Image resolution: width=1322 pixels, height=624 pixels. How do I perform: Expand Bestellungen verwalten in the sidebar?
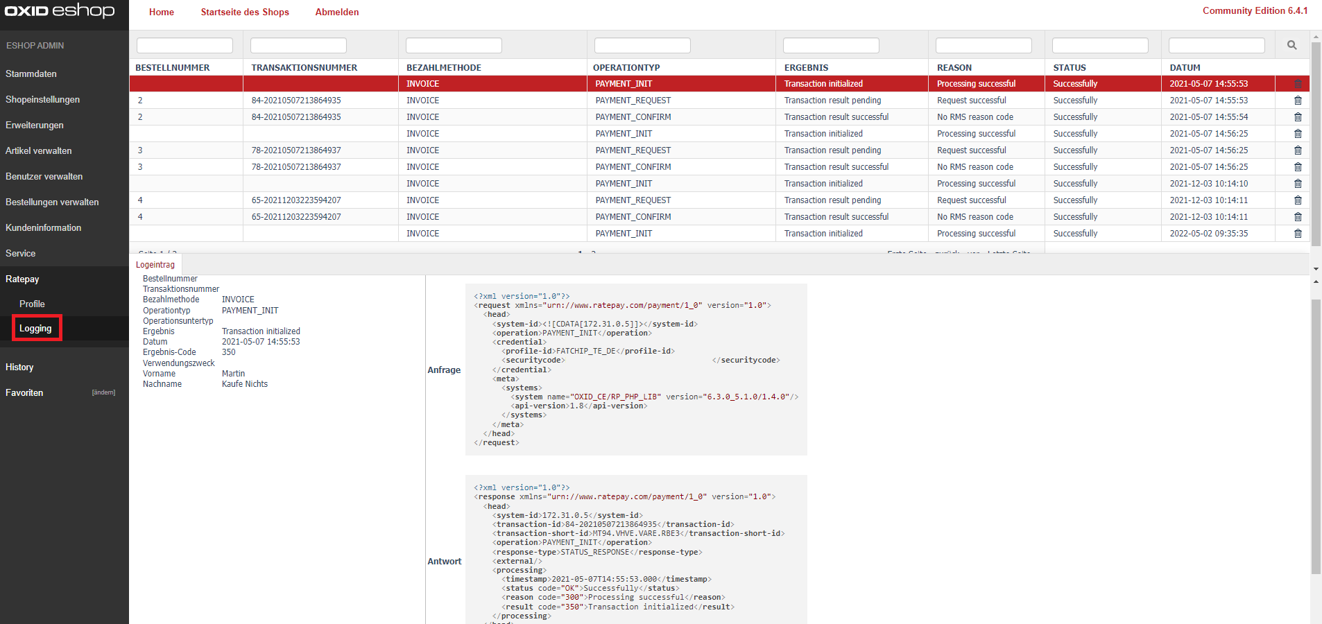pyautogui.click(x=52, y=202)
